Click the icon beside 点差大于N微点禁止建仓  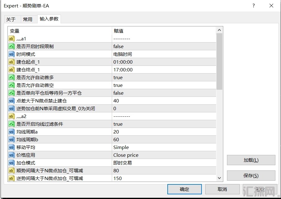pyautogui.click(x=11, y=101)
